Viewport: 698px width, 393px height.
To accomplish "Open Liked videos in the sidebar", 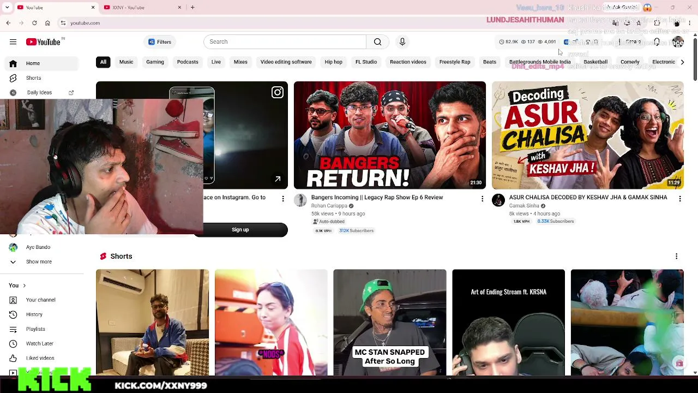I will [x=42, y=358].
